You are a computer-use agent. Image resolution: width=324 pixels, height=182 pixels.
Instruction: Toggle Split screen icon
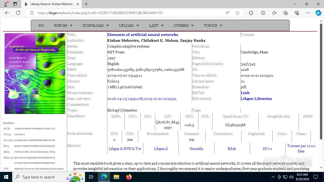pyautogui.click(x=263, y=13)
